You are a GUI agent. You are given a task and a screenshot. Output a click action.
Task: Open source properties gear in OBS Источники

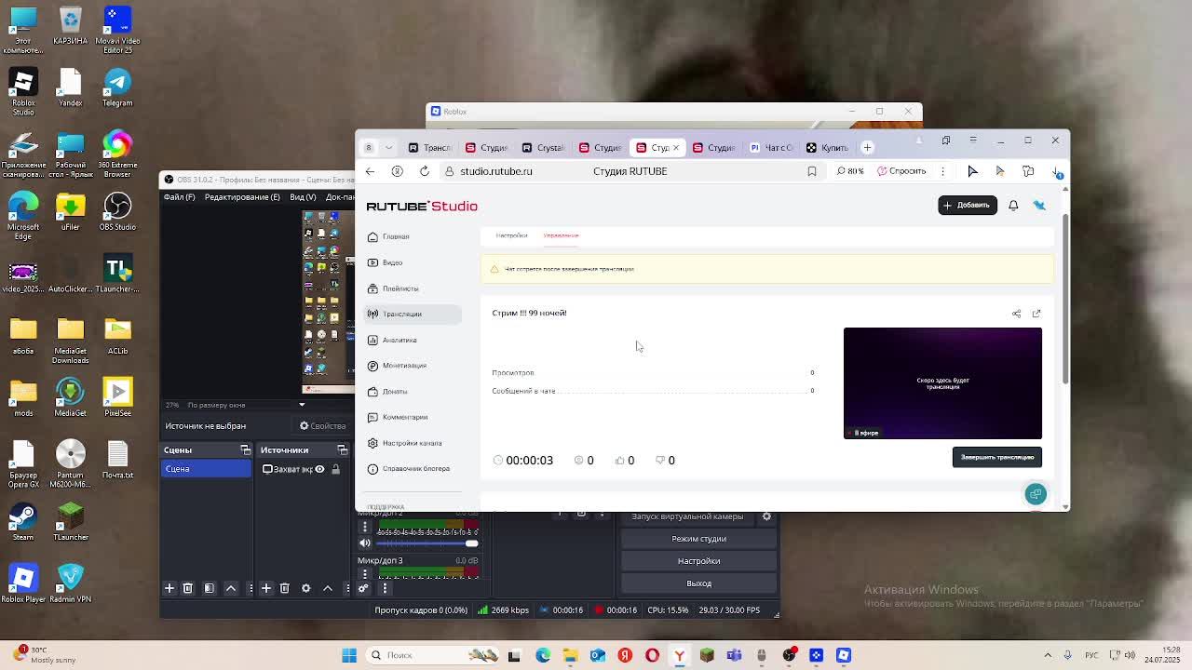click(305, 588)
